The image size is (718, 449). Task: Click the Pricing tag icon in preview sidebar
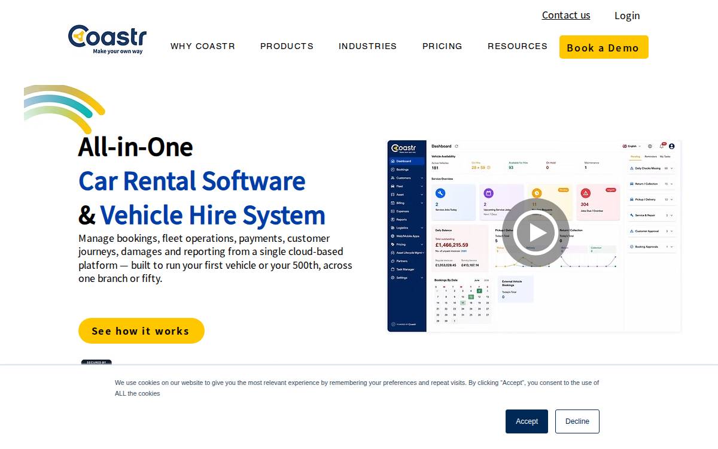pos(393,244)
